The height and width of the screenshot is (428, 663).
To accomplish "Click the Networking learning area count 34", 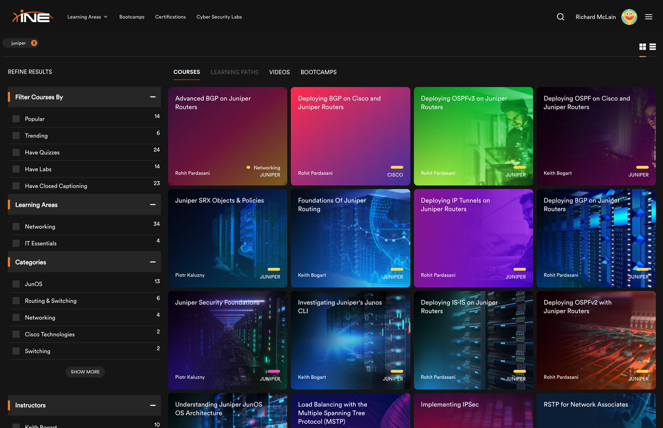I will [x=156, y=224].
